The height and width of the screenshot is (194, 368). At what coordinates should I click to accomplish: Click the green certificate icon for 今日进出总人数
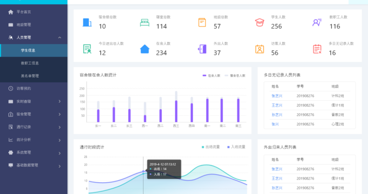point(87,49)
